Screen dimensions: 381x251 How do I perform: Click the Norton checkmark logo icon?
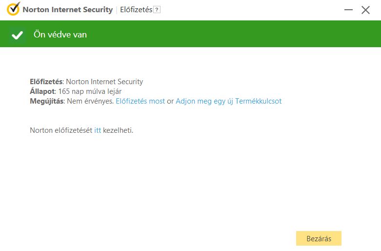(13, 10)
